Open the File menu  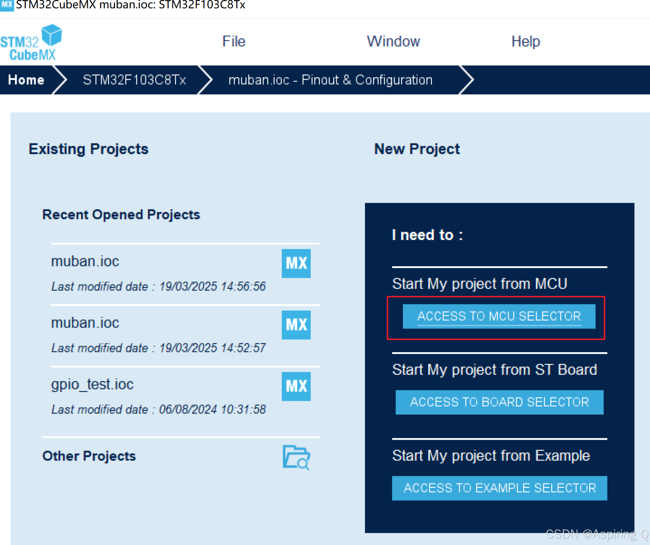click(234, 42)
